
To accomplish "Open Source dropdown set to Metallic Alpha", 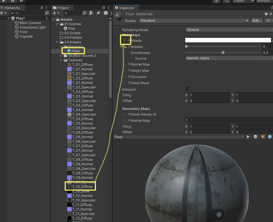I will (229, 58).
